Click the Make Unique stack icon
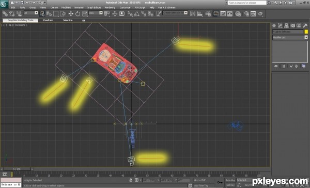 click(x=291, y=66)
